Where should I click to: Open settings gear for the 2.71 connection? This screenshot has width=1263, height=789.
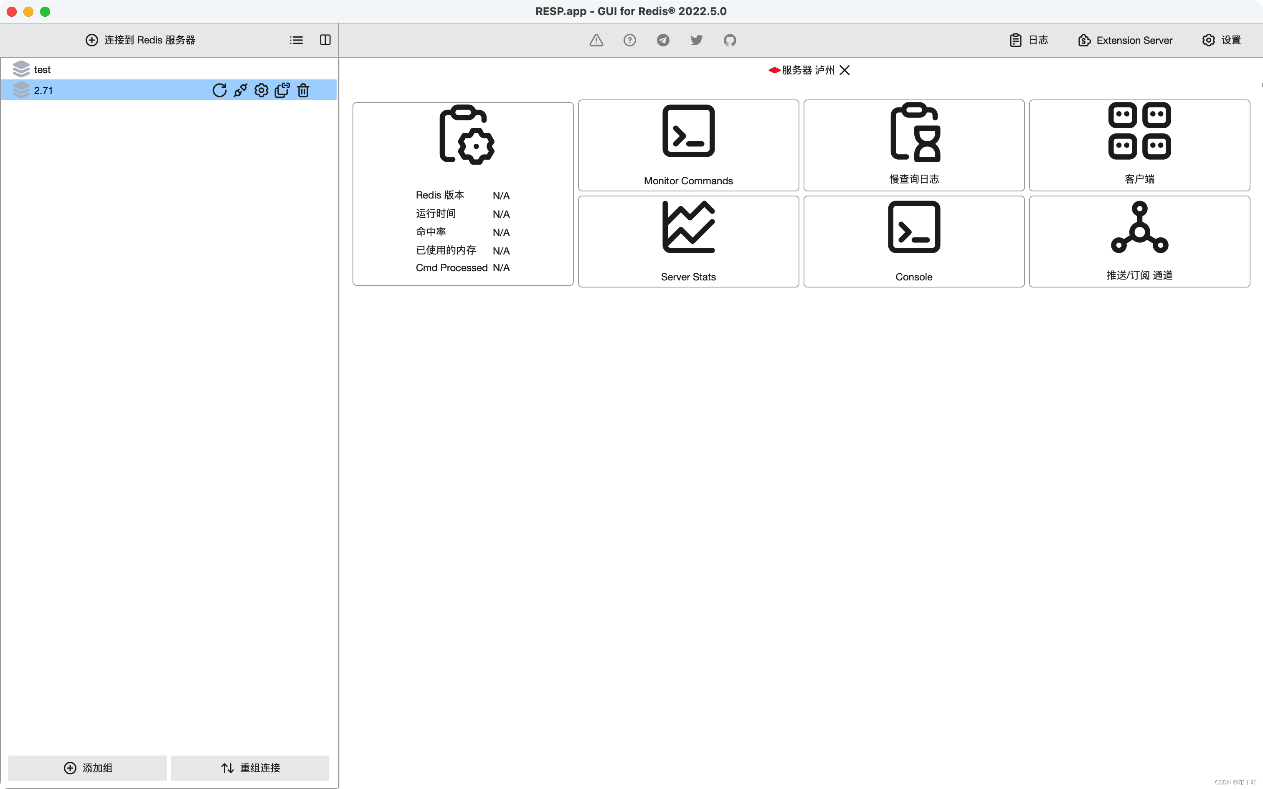(x=261, y=90)
